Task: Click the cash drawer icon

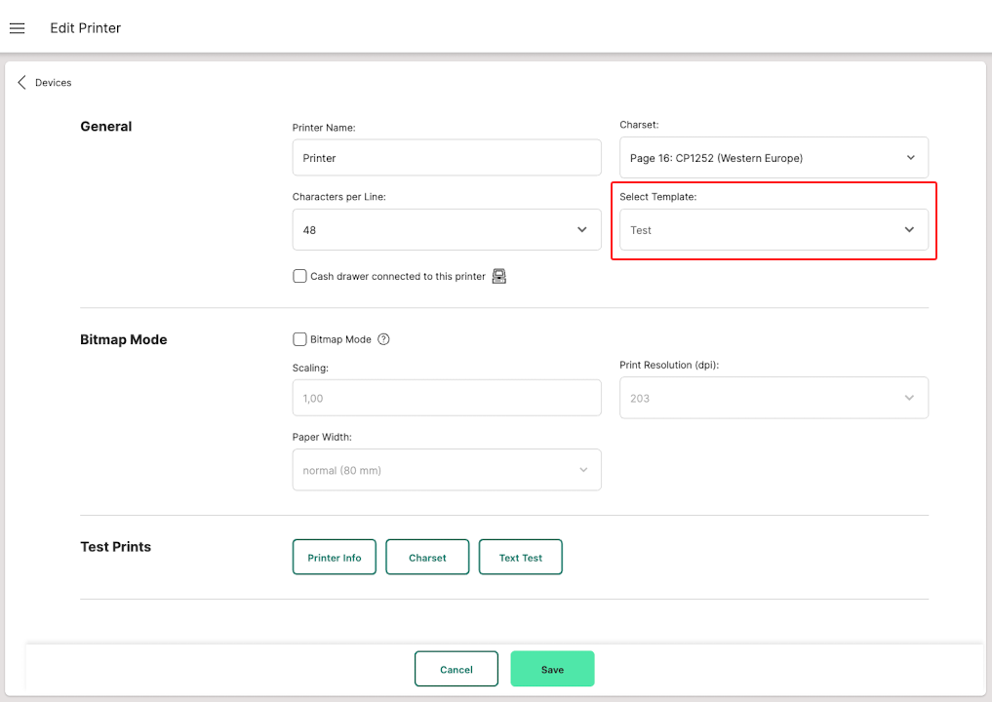Action: [x=499, y=276]
